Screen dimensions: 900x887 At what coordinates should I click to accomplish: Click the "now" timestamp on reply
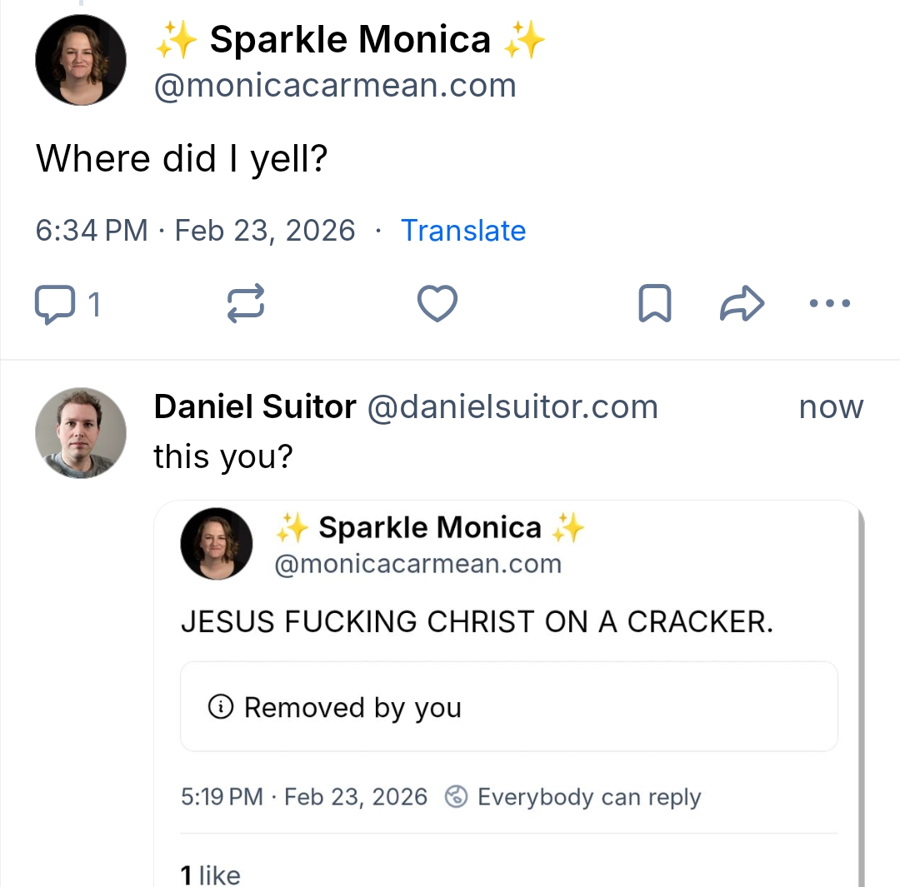click(x=831, y=407)
